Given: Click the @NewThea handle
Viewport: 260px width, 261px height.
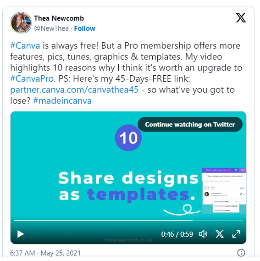Looking at the screenshot, I should pos(51,28).
